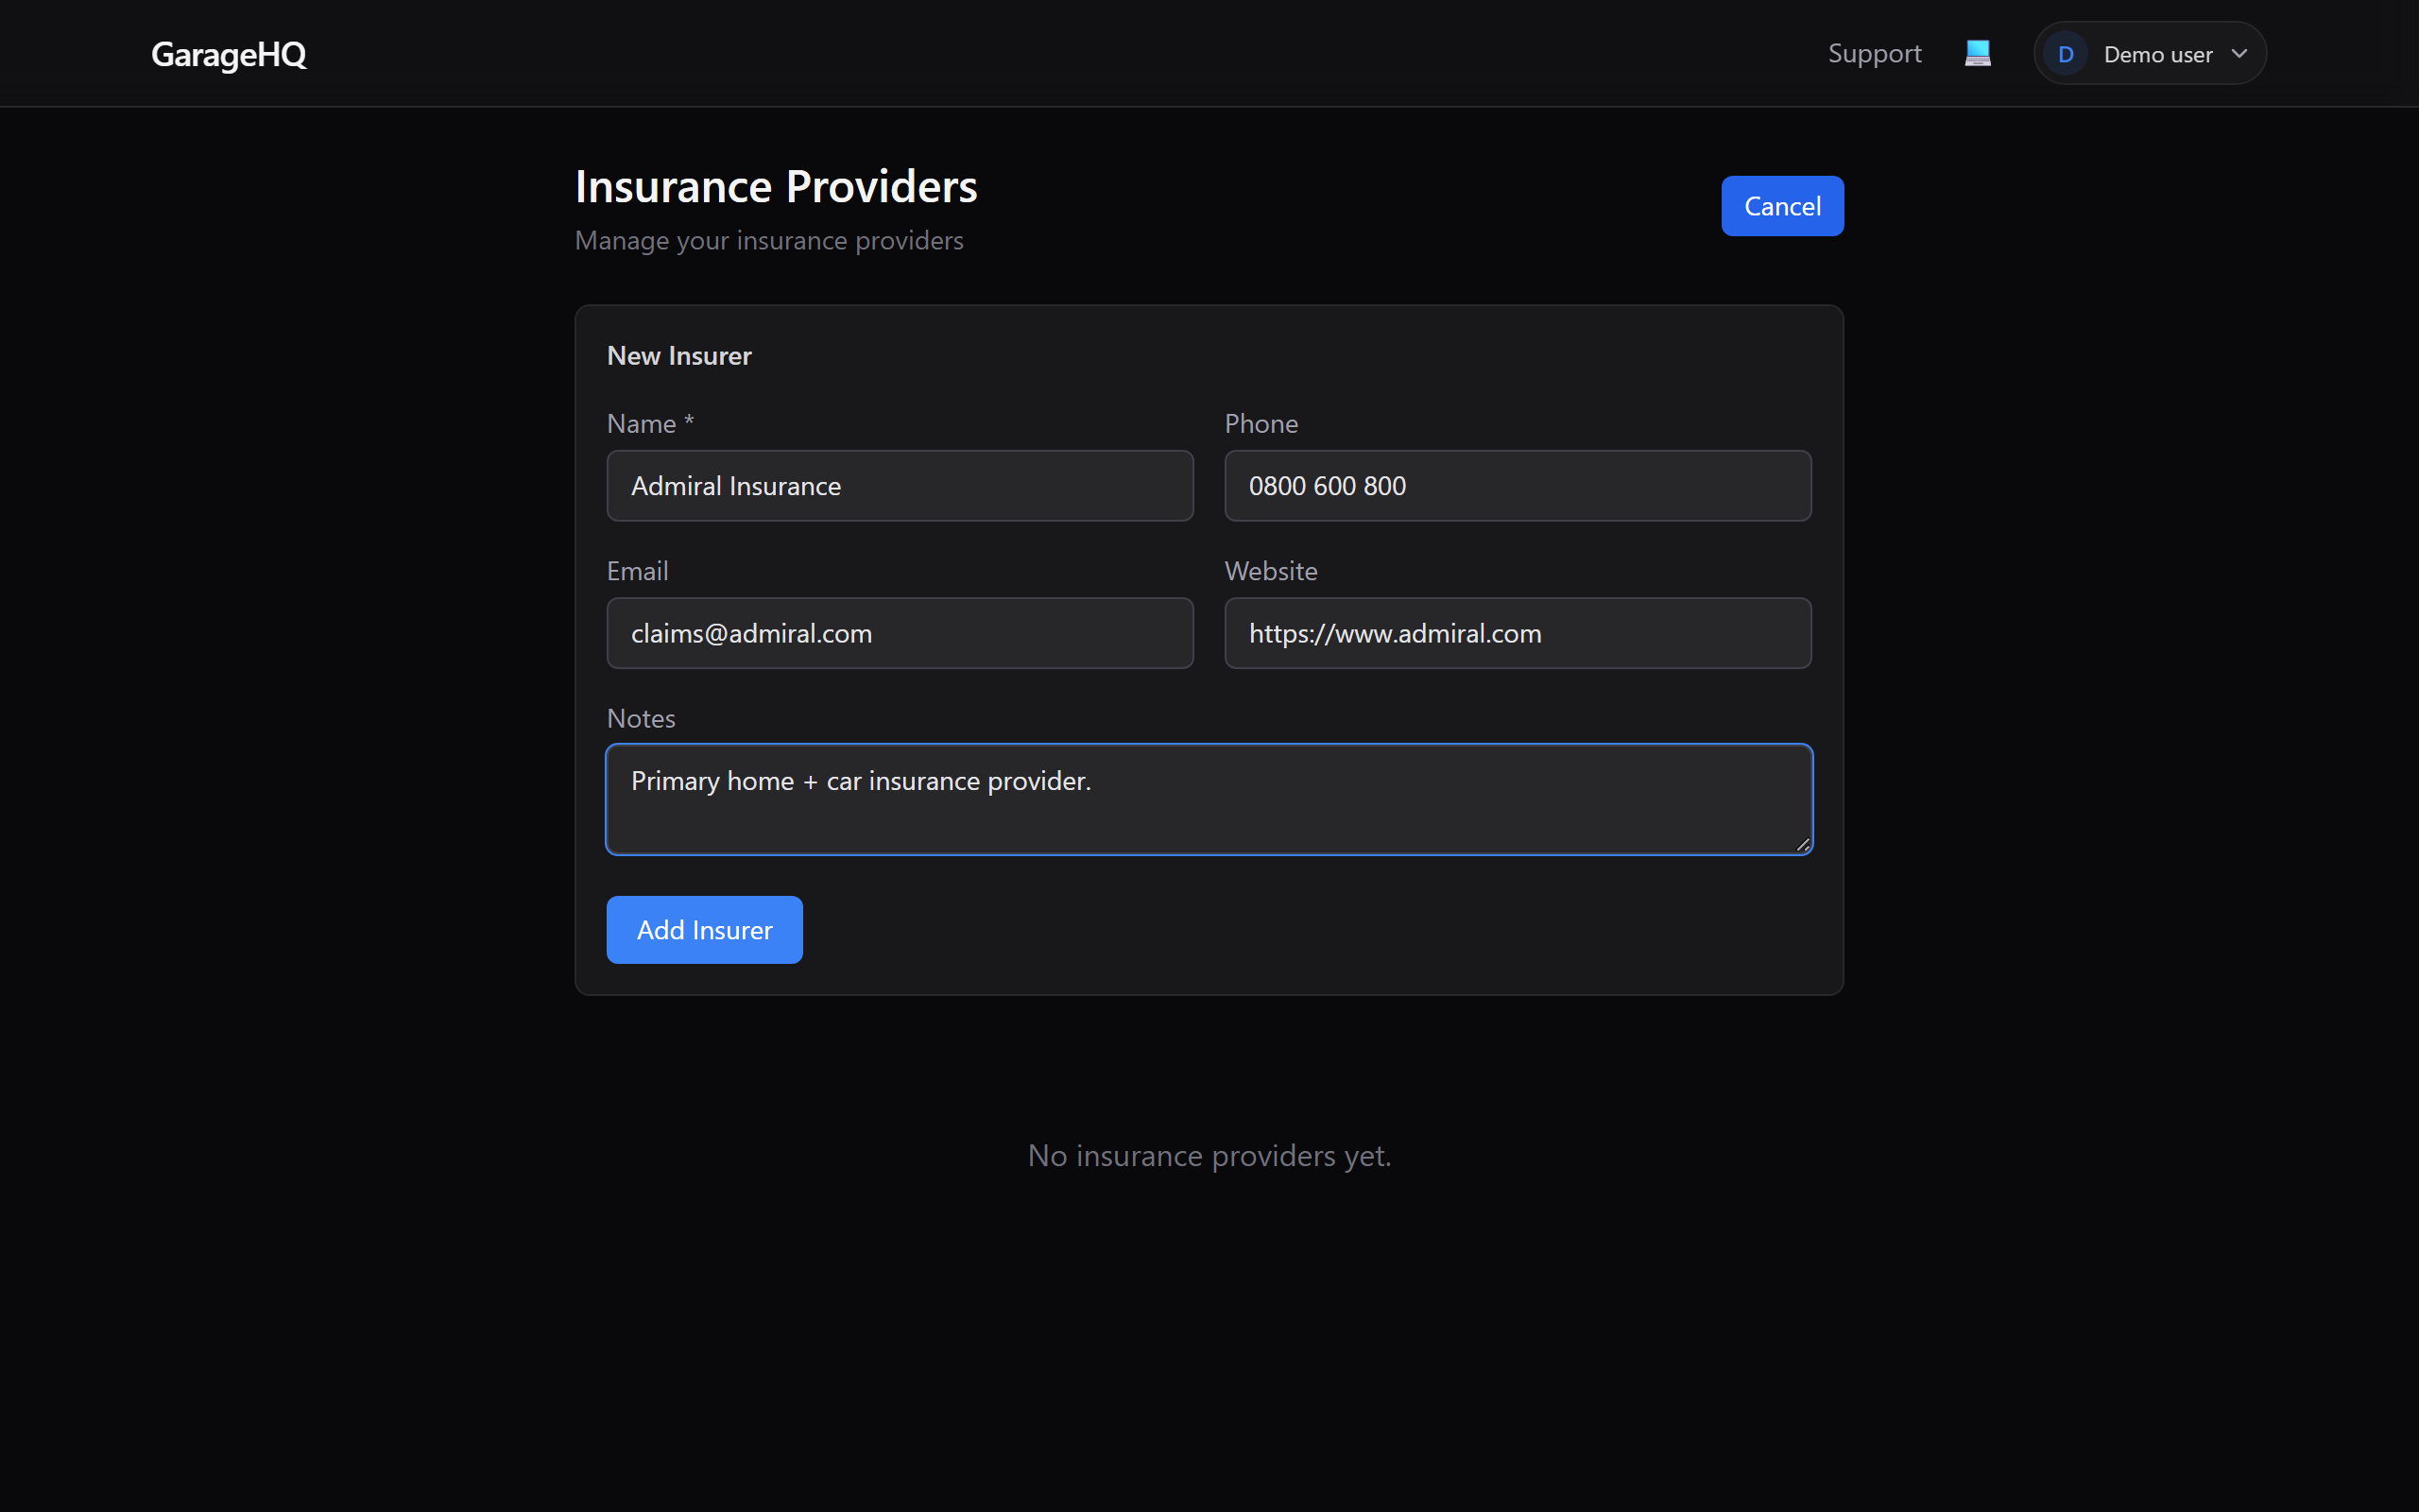2419x1512 pixels.
Task: Click the No insurance providers yet text
Action: point(1209,1155)
